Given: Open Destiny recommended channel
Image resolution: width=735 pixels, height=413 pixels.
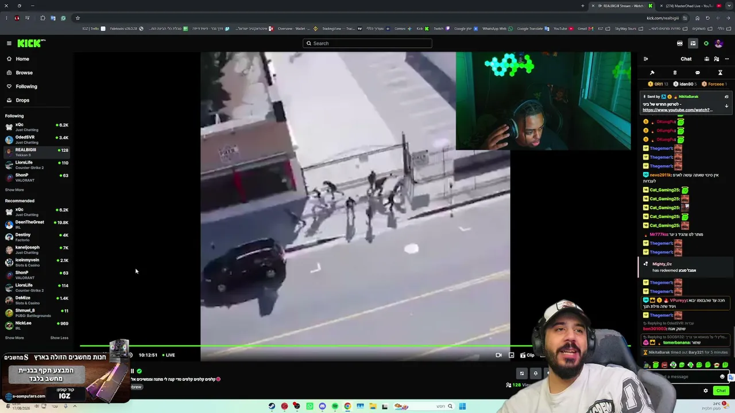Looking at the screenshot, I should (37, 237).
